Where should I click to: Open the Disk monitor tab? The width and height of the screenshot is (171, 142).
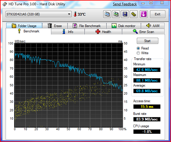click(124, 26)
